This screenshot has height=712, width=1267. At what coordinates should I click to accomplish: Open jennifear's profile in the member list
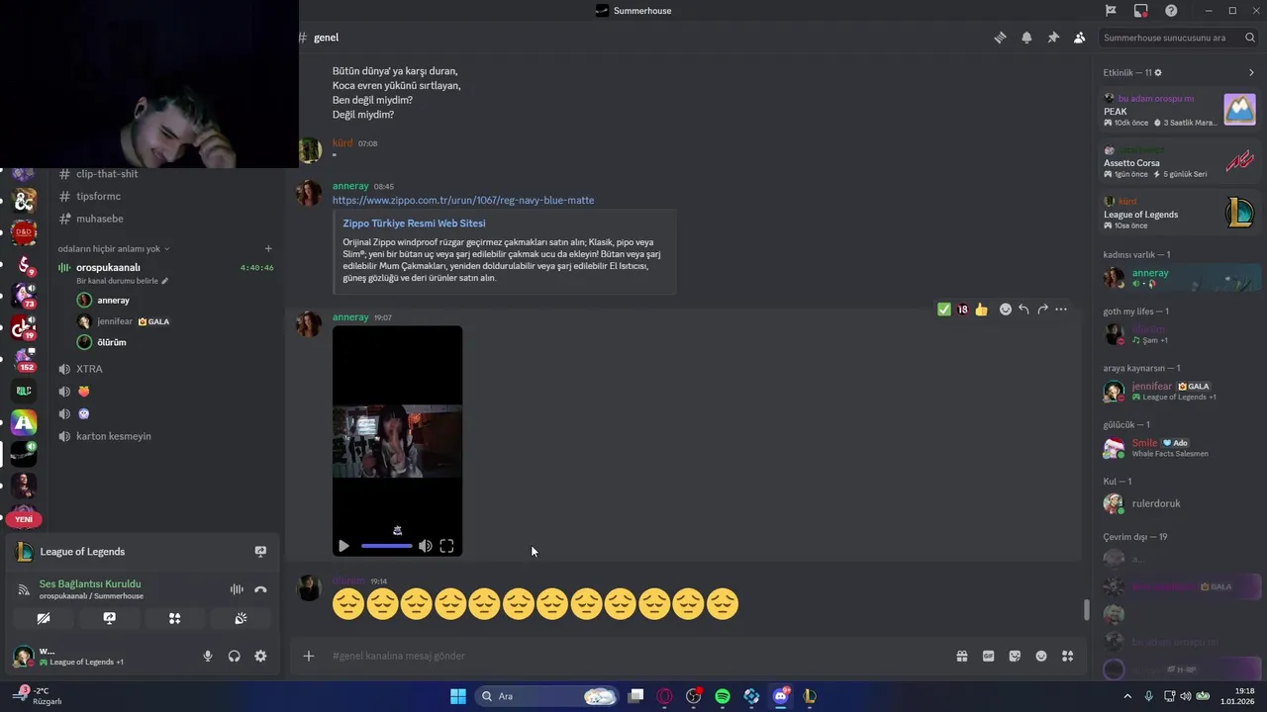pyautogui.click(x=1179, y=391)
